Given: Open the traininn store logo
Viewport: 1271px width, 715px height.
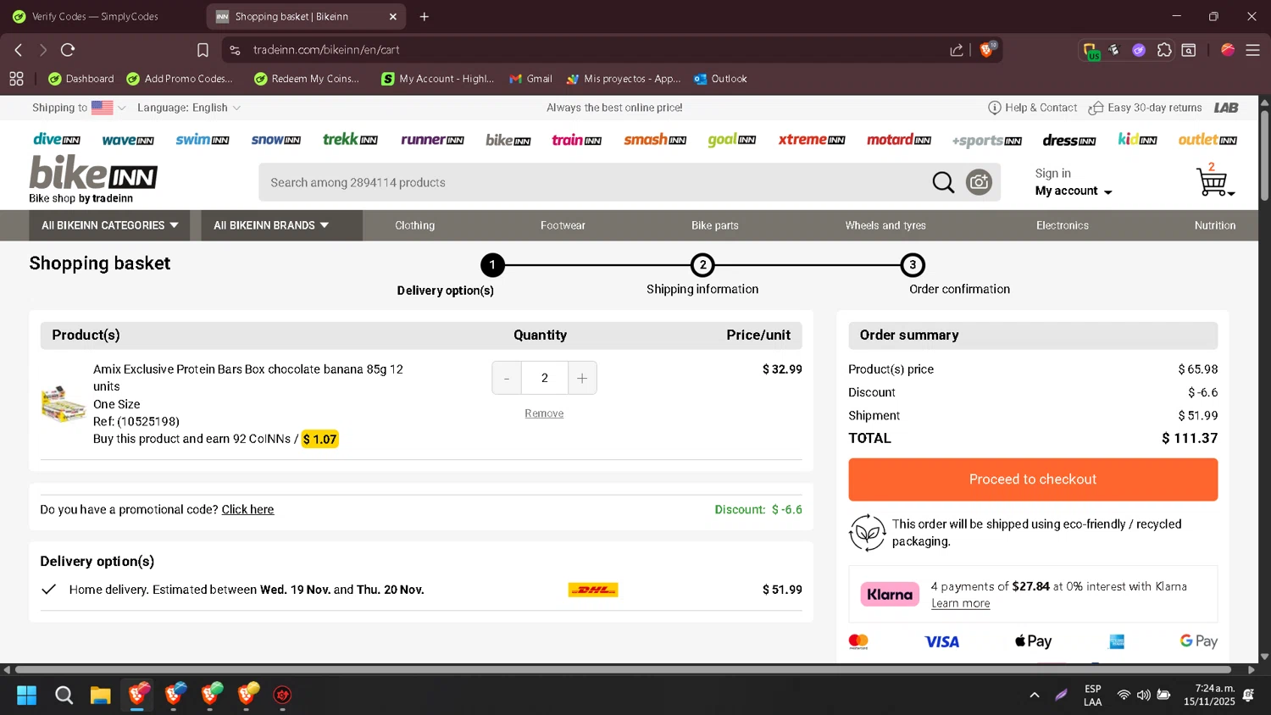Looking at the screenshot, I should point(576,140).
